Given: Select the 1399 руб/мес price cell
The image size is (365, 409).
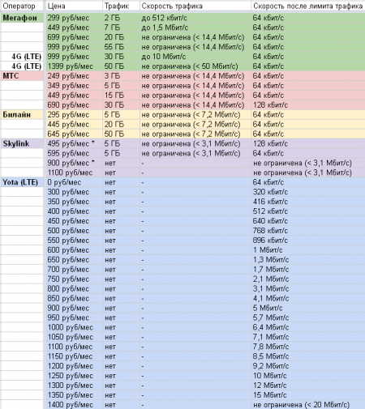Looking at the screenshot, I should [74, 66].
